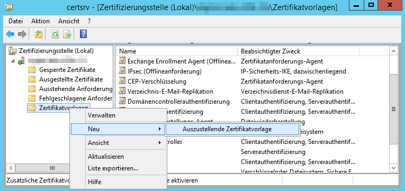Click the server icon with green checkmark
Screen dimensions: 405x191
[21, 61]
